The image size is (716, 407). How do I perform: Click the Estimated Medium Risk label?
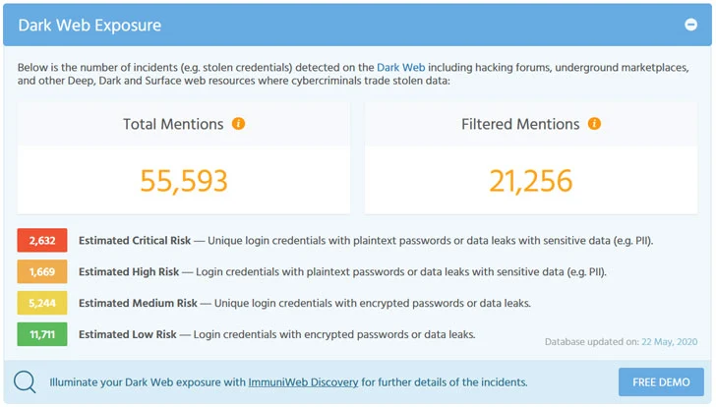(x=138, y=303)
